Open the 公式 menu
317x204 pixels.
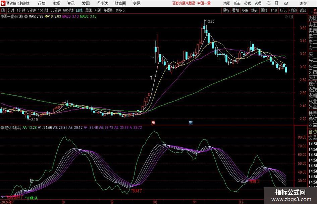(x=248, y=3)
